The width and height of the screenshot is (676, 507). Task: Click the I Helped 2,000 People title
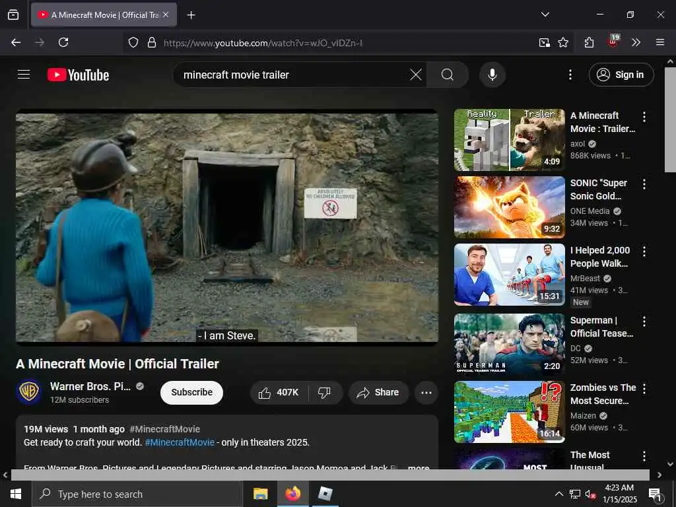[600, 257]
